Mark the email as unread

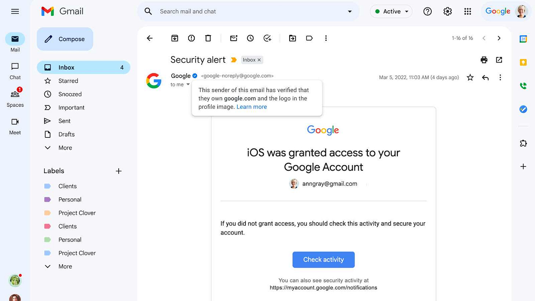tap(233, 38)
